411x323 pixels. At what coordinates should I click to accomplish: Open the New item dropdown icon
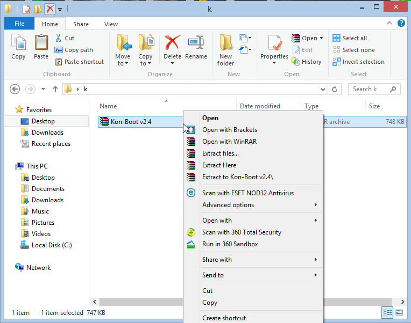[x=245, y=38]
